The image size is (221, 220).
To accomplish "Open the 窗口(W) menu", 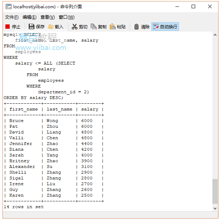I will pos(66,17).
